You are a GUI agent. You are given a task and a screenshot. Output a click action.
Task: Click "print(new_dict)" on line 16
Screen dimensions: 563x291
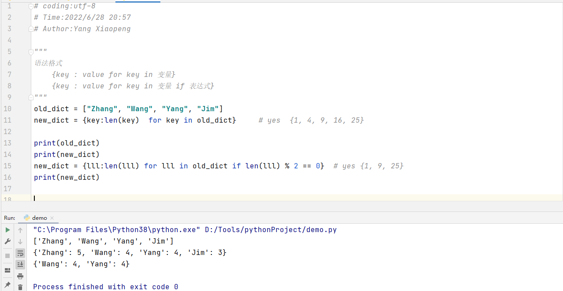tap(67, 178)
